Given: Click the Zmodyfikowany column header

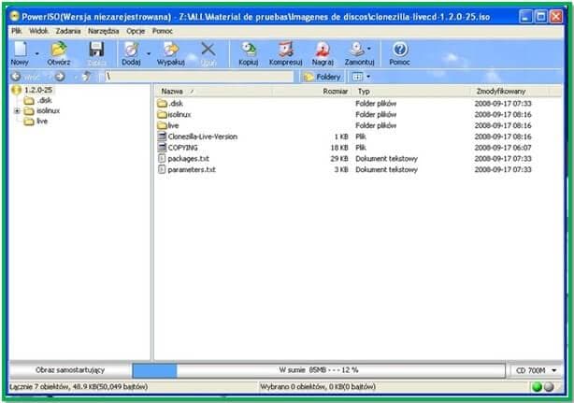Looking at the screenshot, I should coord(501,91).
